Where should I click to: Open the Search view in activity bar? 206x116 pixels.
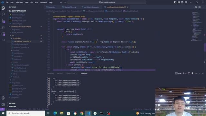pyautogui.click(x=3, y=14)
